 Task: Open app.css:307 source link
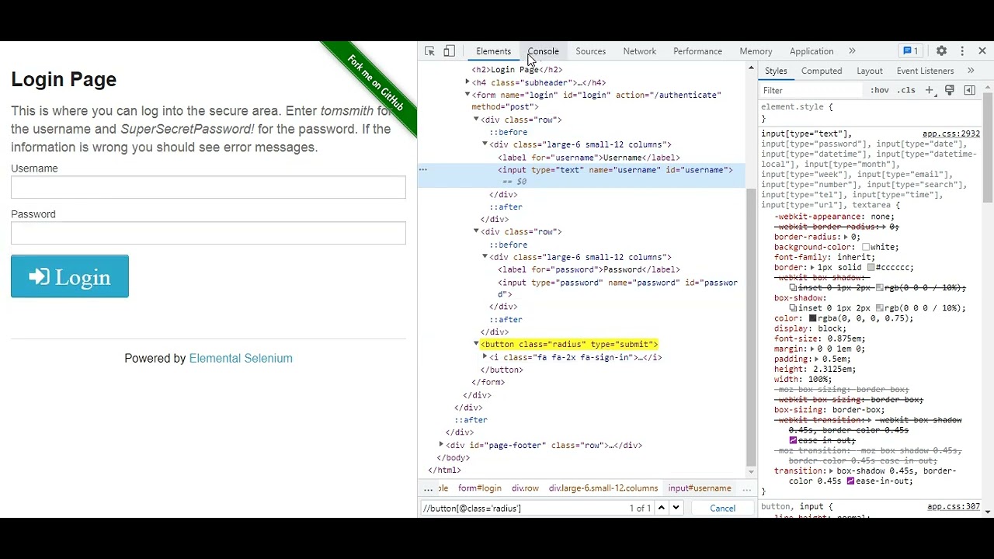click(953, 507)
